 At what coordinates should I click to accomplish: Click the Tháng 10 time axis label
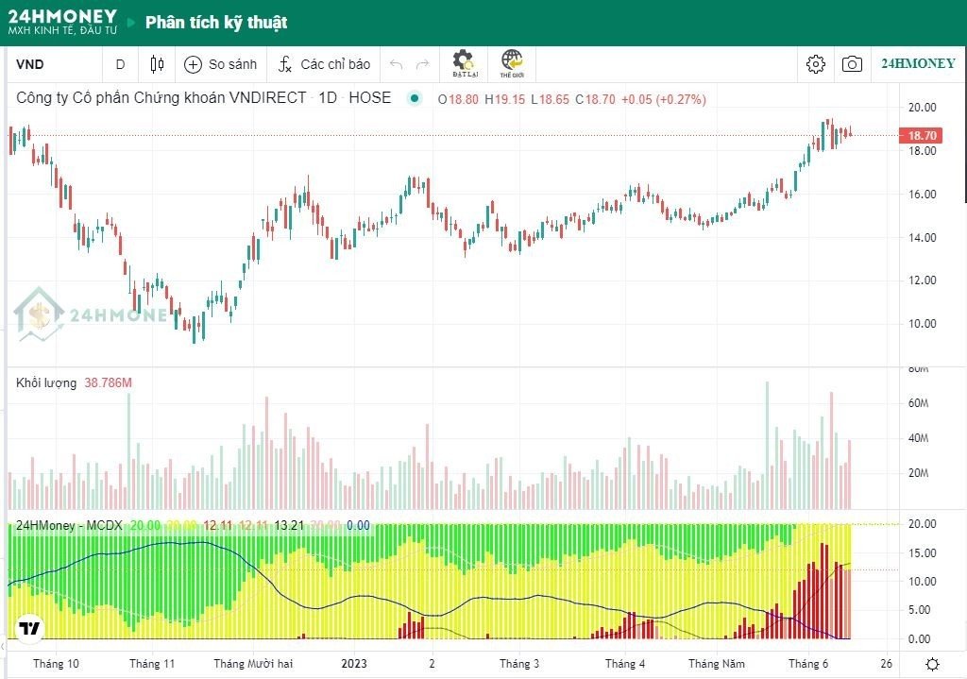56,664
